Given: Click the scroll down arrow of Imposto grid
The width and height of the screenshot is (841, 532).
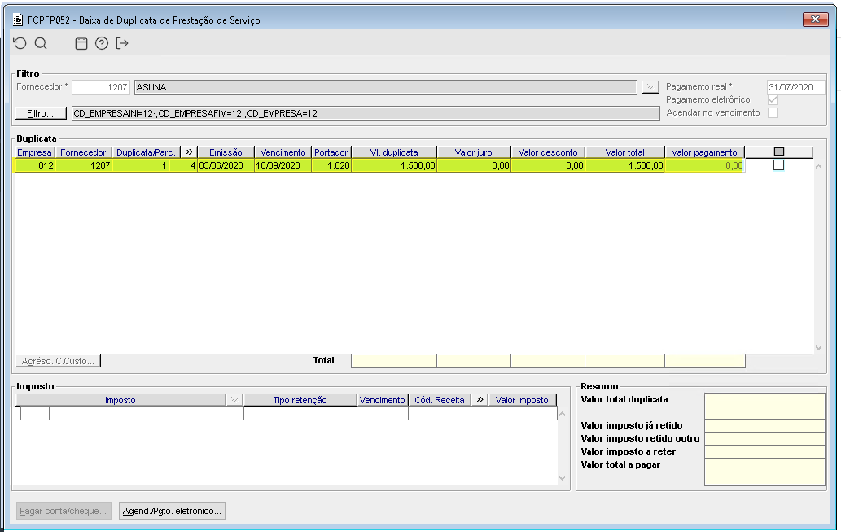Looking at the screenshot, I should point(562,477).
